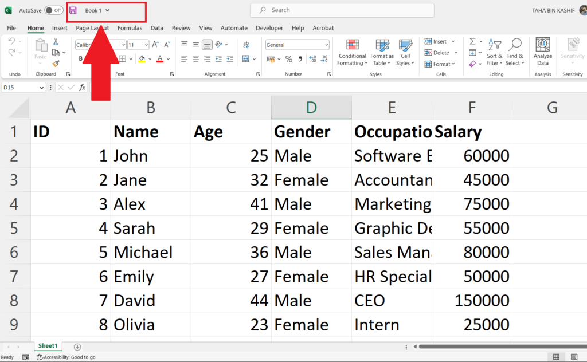Open the Developer ribbon tab
Viewport: 587px width, 362px height.
269,27
